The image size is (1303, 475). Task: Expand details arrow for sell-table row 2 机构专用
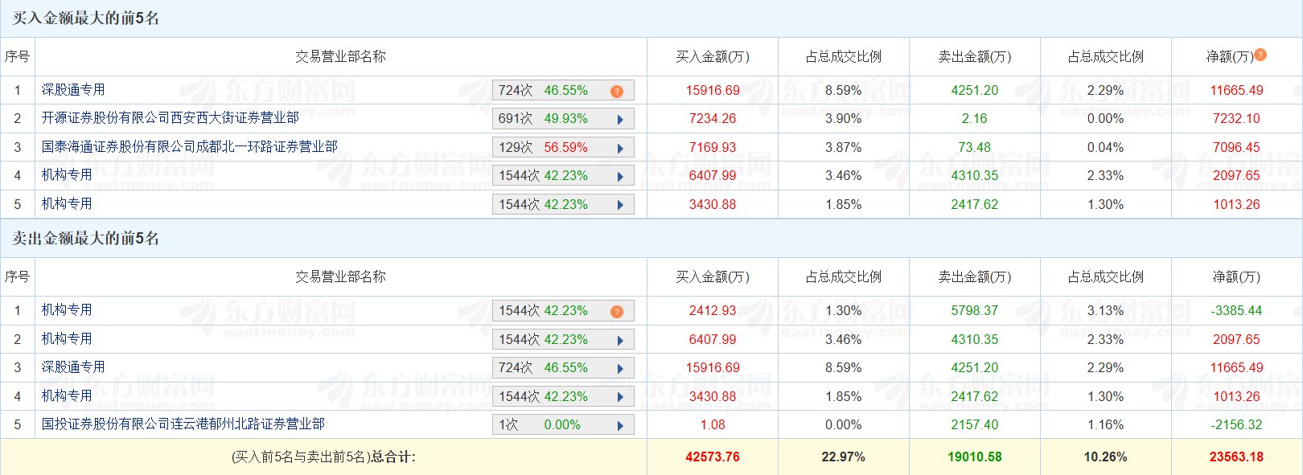620,341
